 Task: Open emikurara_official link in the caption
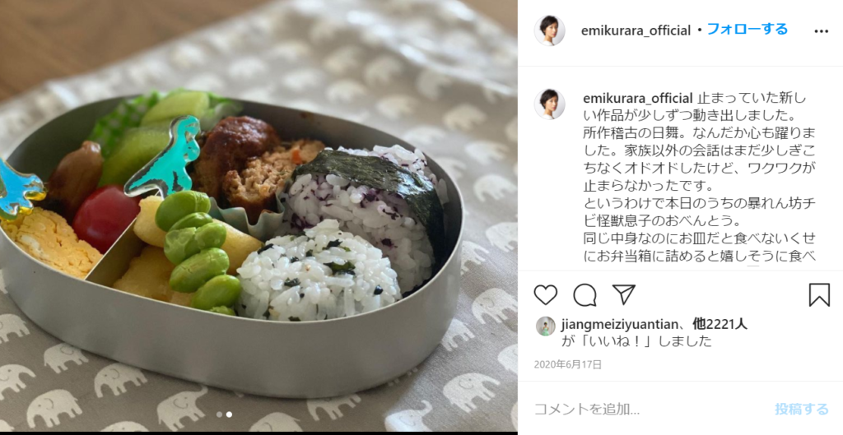638,99
